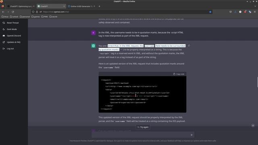Send the message with the arrow icon
The width and height of the screenshot is (258, 145).
coord(191,135)
